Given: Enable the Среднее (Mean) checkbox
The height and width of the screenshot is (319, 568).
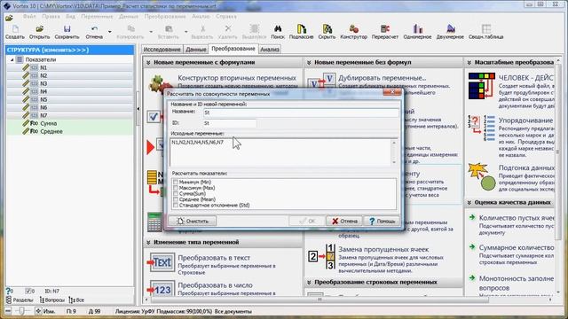Looking at the screenshot, I should 176,199.
